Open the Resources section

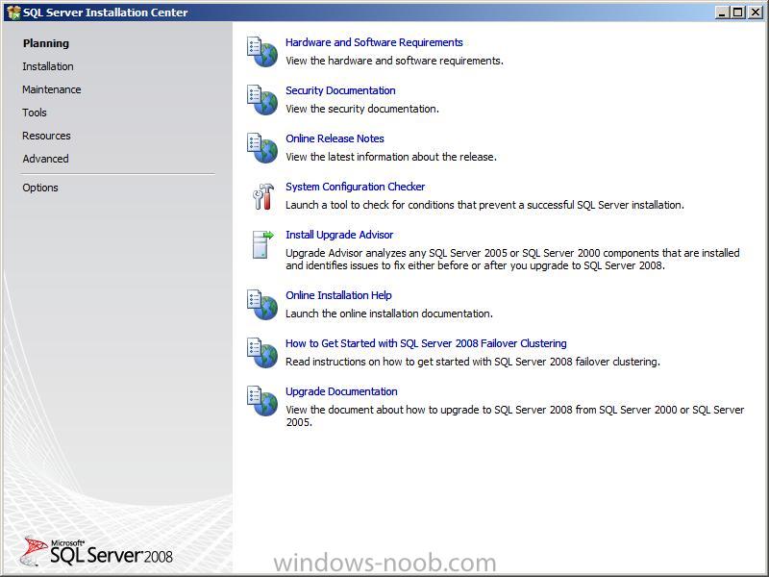point(46,136)
